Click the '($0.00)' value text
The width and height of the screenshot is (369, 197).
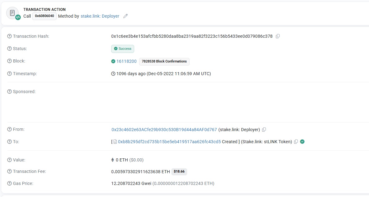pos(136,160)
